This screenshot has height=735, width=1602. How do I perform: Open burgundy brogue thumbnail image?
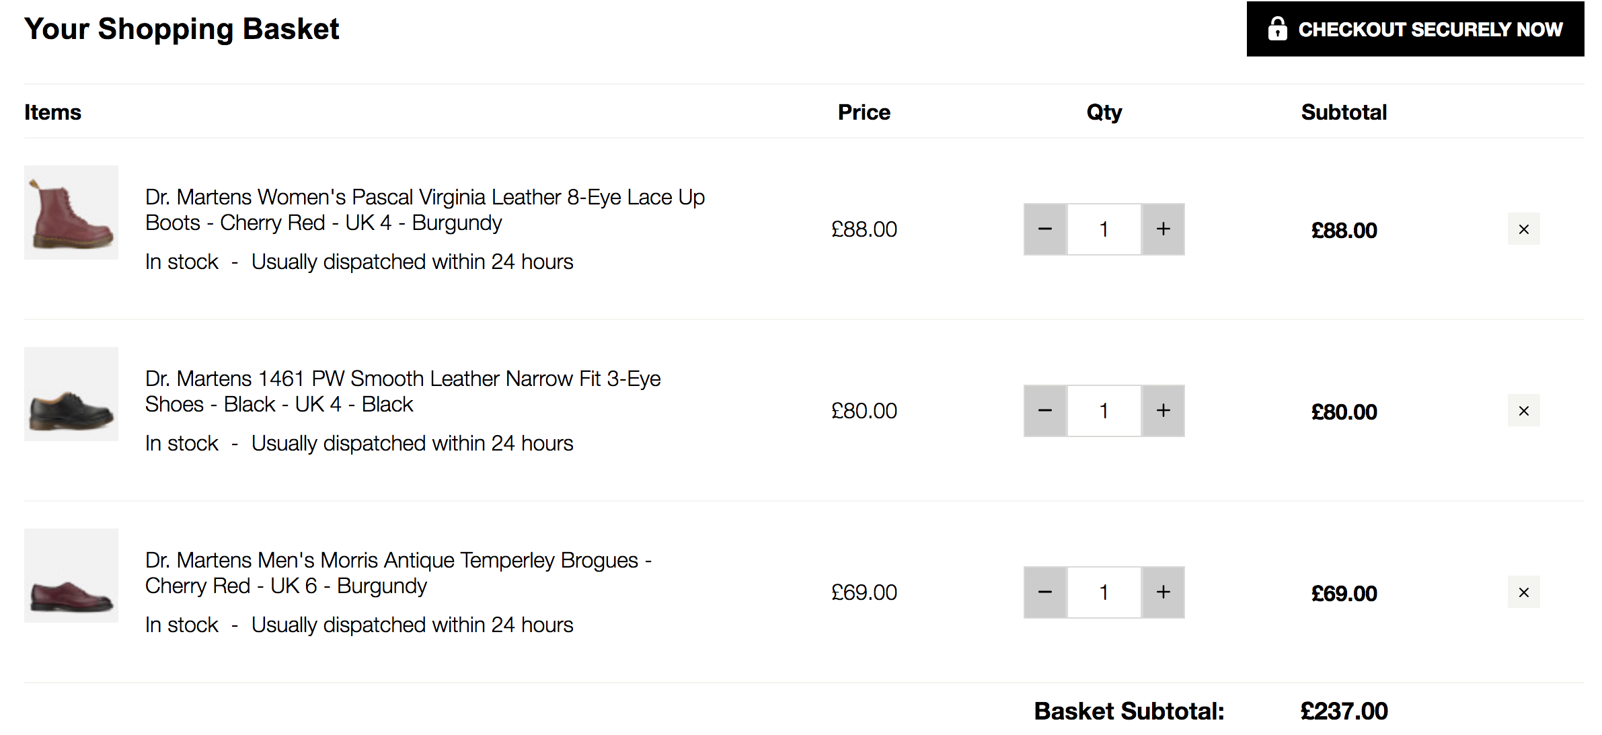pos(71,576)
